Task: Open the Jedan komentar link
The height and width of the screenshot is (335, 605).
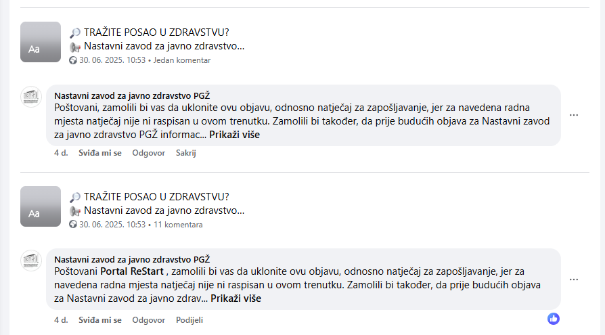Action: tap(182, 60)
